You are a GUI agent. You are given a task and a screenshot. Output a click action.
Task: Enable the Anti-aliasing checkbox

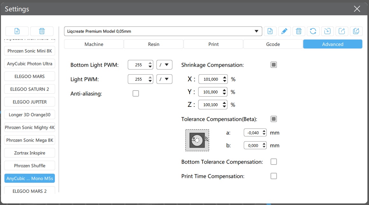pos(136,93)
